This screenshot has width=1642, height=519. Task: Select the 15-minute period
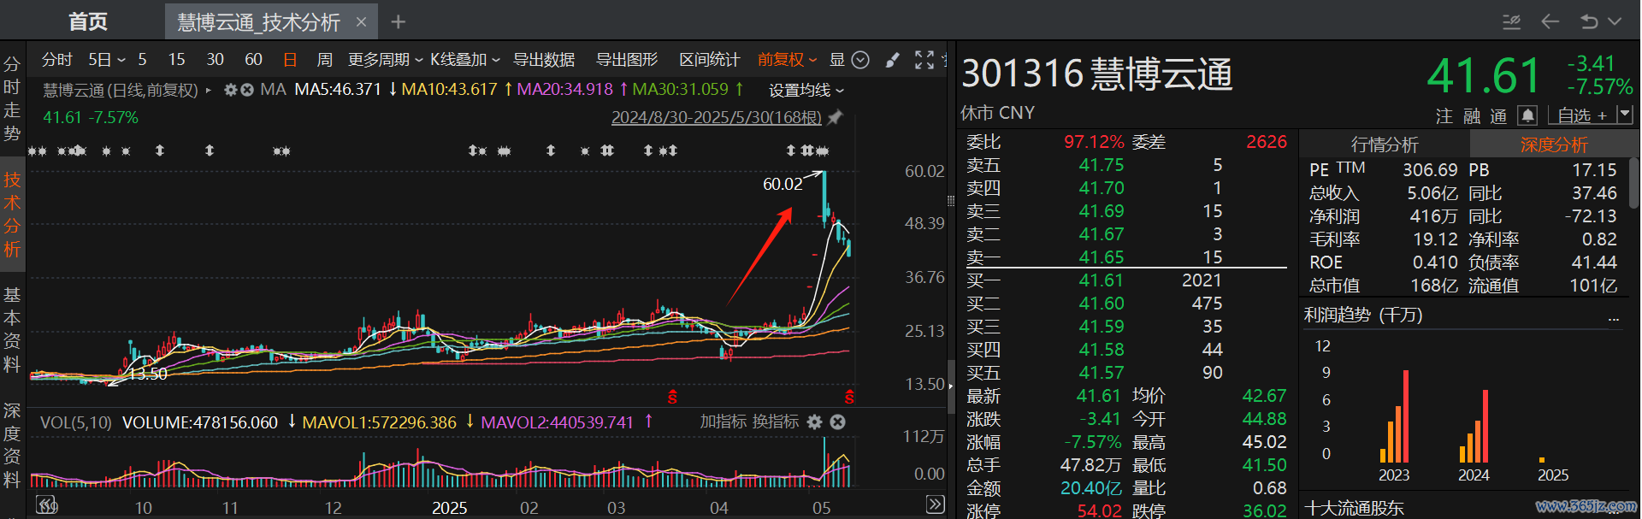tap(176, 60)
